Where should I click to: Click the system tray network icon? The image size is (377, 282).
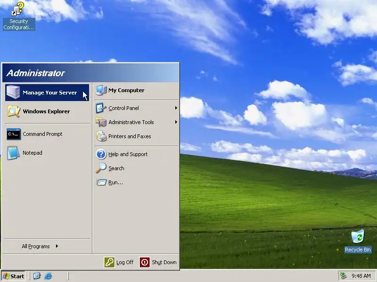pos(344,276)
